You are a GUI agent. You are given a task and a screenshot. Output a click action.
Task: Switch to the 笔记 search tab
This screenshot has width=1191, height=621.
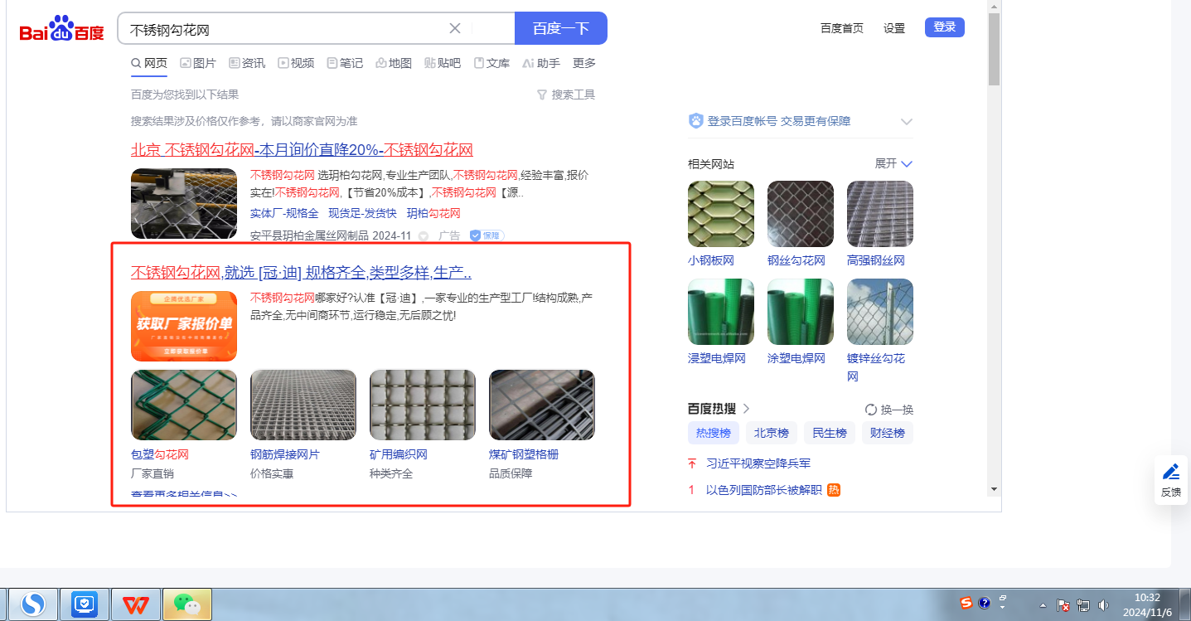click(x=345, y=63)
